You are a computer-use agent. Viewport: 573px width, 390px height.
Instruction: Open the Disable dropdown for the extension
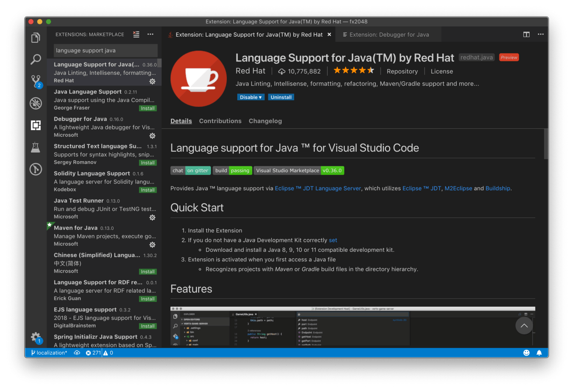250,97
